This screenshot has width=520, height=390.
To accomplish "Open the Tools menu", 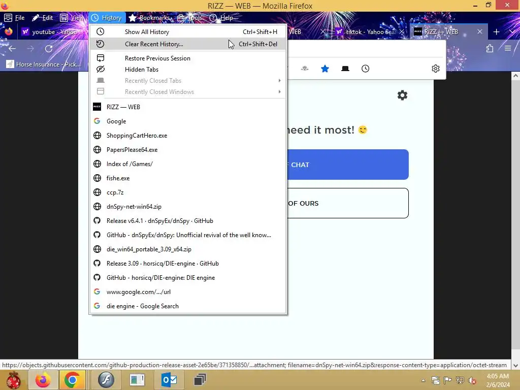I will 189,18.
